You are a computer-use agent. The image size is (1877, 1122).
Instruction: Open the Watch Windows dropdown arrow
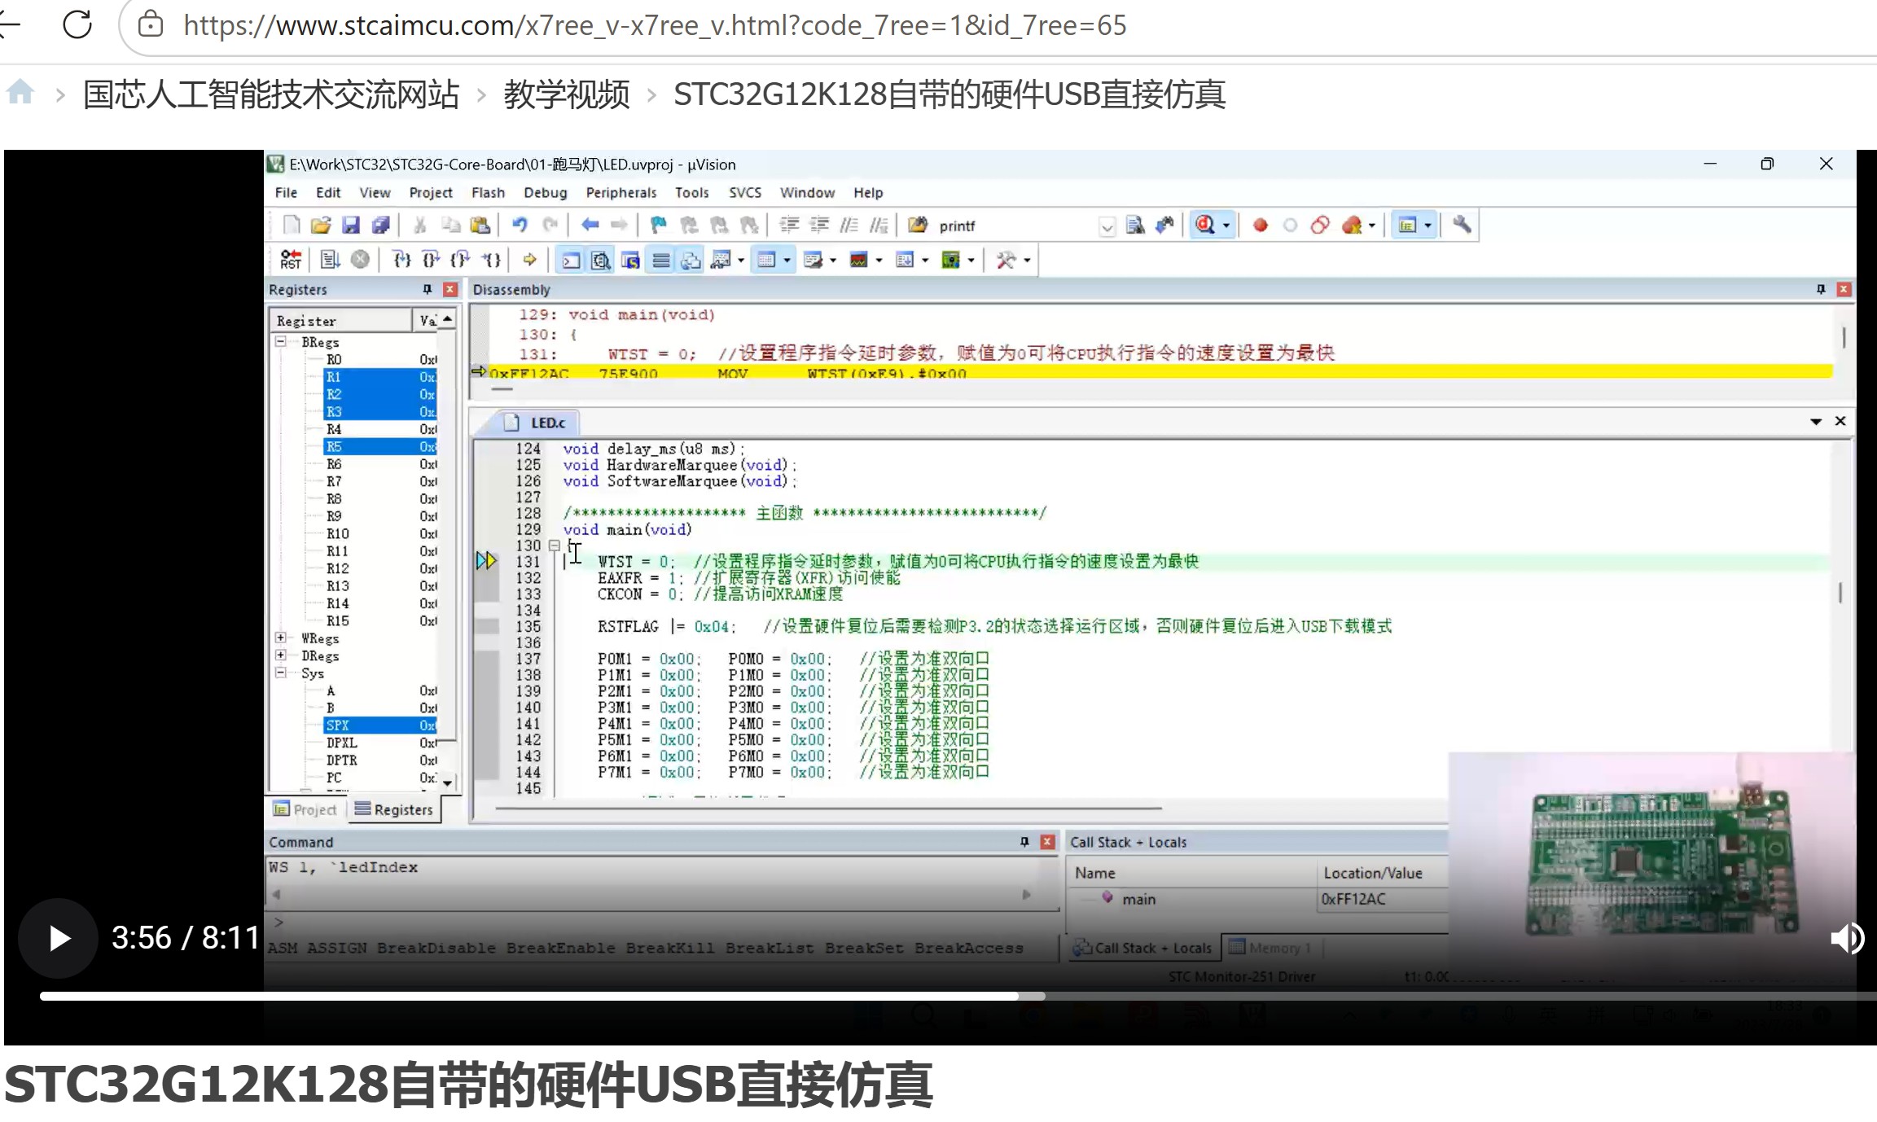coord(741,261)
